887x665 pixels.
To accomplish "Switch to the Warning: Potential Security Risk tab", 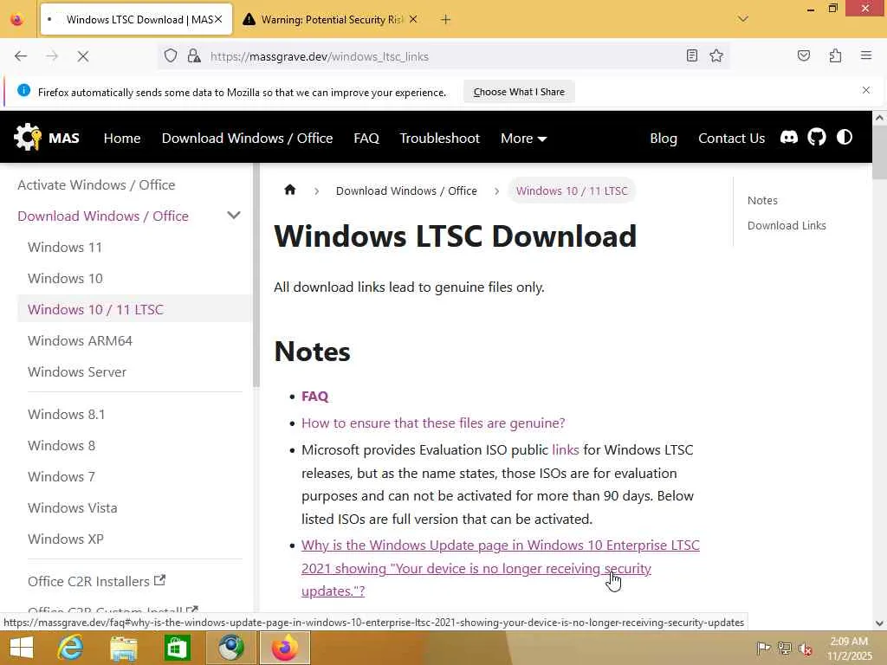I will (331, 20).
